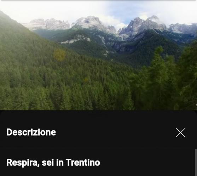This screenshot has width=197, height=176.
Task: Click the pale rock cliff above the forest
Action: [76, 39]
